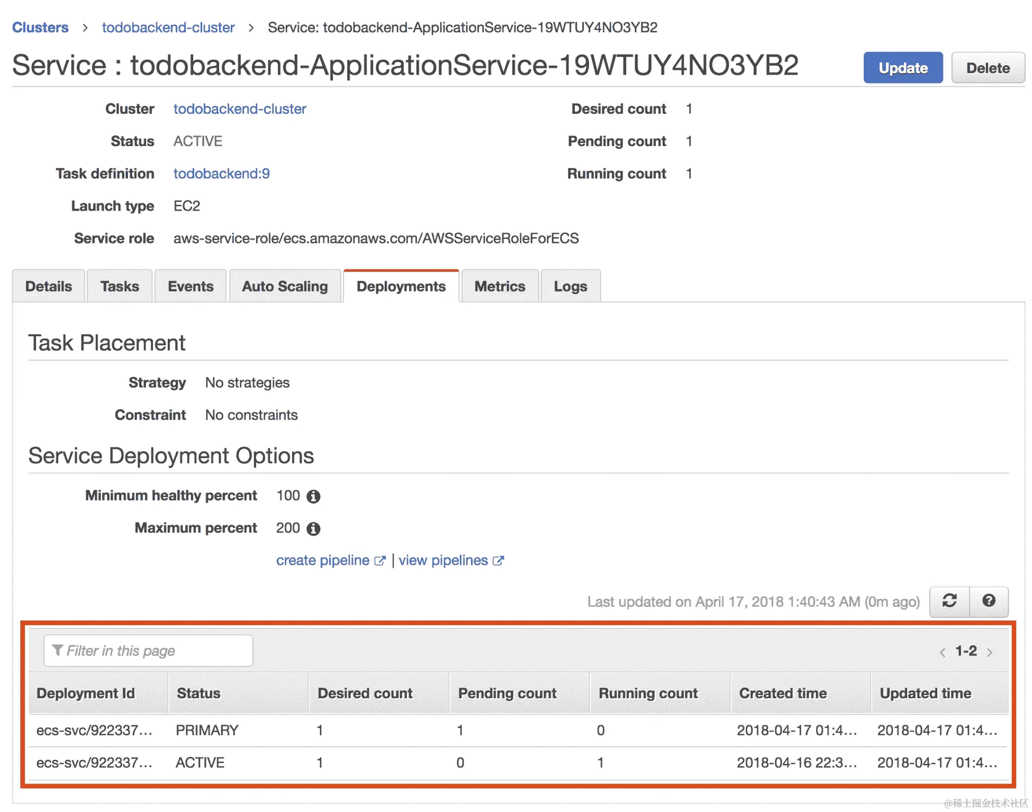Viewport: 1032px width, 812px height.
Task: Click the refresh deployments icon
Action: [x=949, y=601]
